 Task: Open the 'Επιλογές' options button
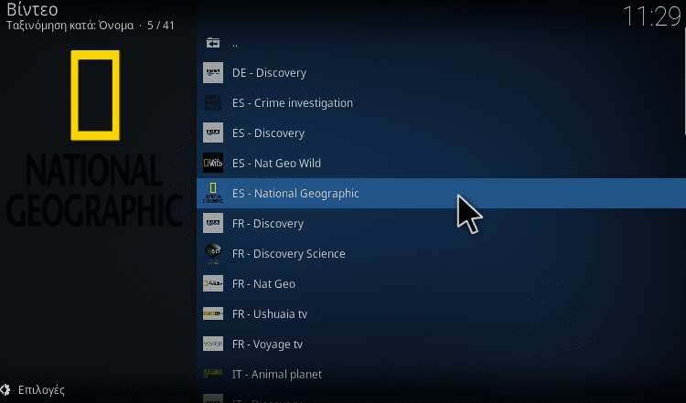(x=32, y=390)
